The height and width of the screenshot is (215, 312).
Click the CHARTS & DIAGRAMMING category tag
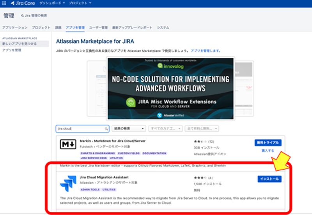98,153
